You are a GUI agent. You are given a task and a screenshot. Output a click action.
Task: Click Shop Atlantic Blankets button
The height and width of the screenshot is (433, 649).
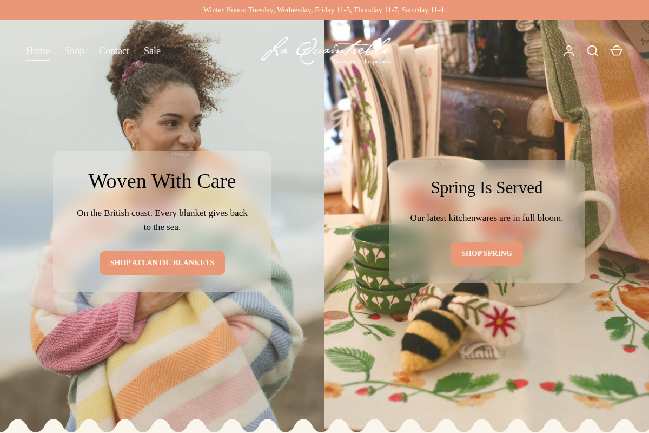point(162,263)
